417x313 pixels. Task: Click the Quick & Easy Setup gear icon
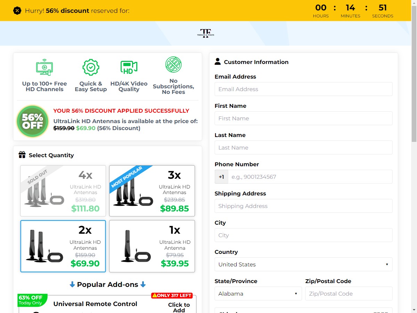coord(91,67)
